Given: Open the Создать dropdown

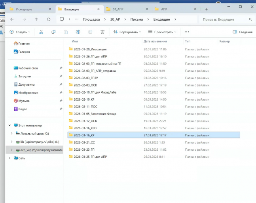Looking at the screenshot, I should [x=20, y=32].
